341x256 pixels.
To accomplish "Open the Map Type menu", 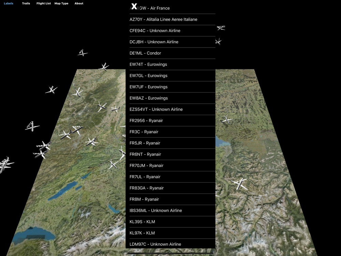I will 61,3.
